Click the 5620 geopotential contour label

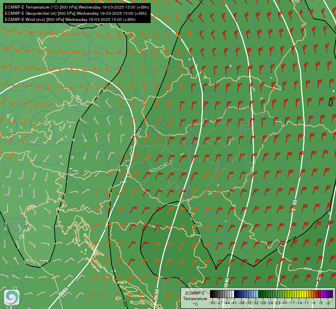tap(294, 205)
